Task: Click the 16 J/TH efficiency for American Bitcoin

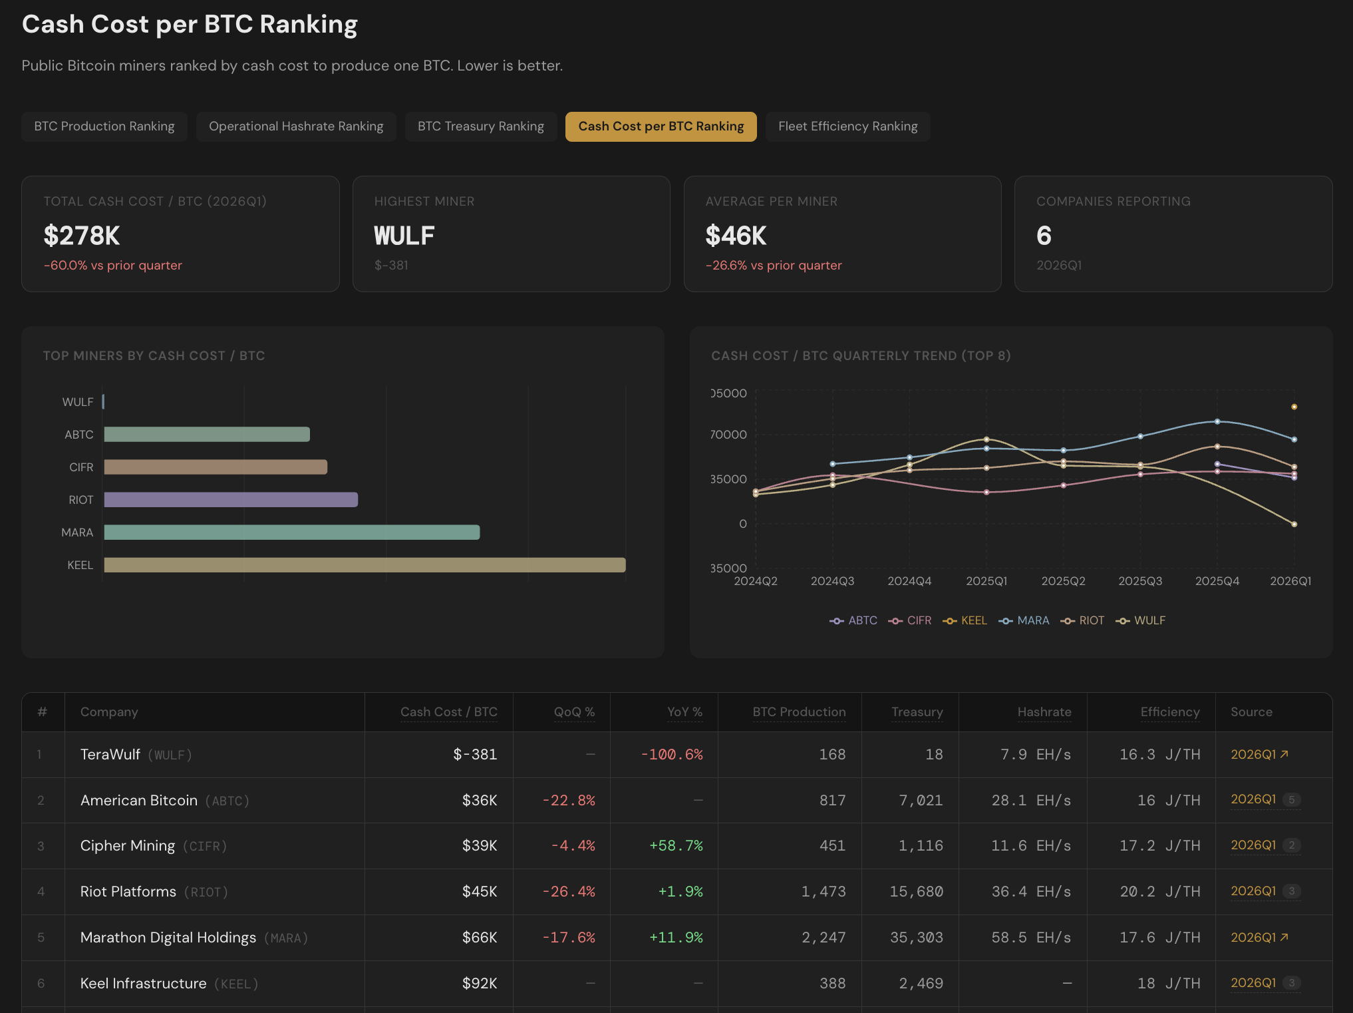Action: pos(1169,800)
